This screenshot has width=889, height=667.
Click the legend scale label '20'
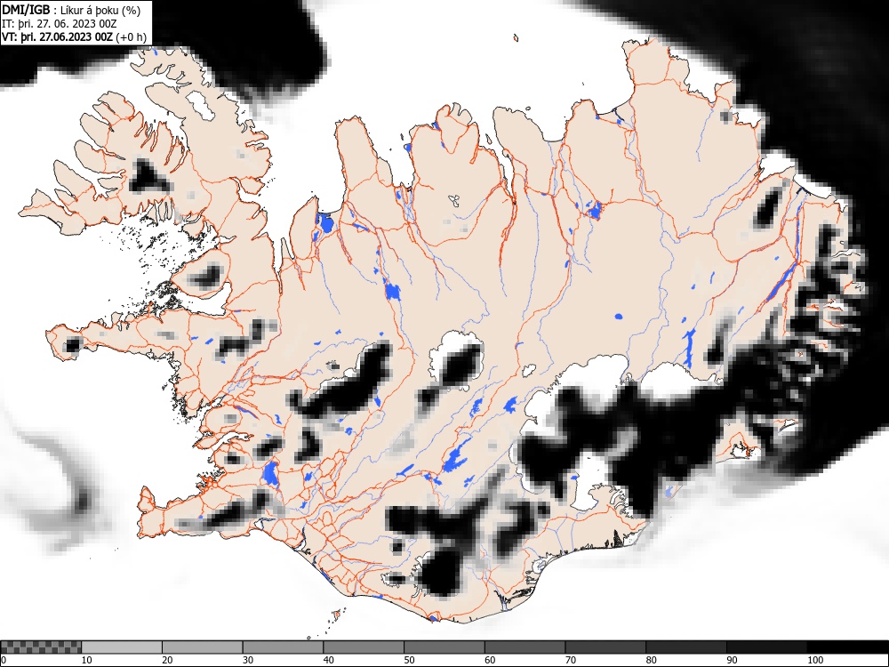point(167,660)
